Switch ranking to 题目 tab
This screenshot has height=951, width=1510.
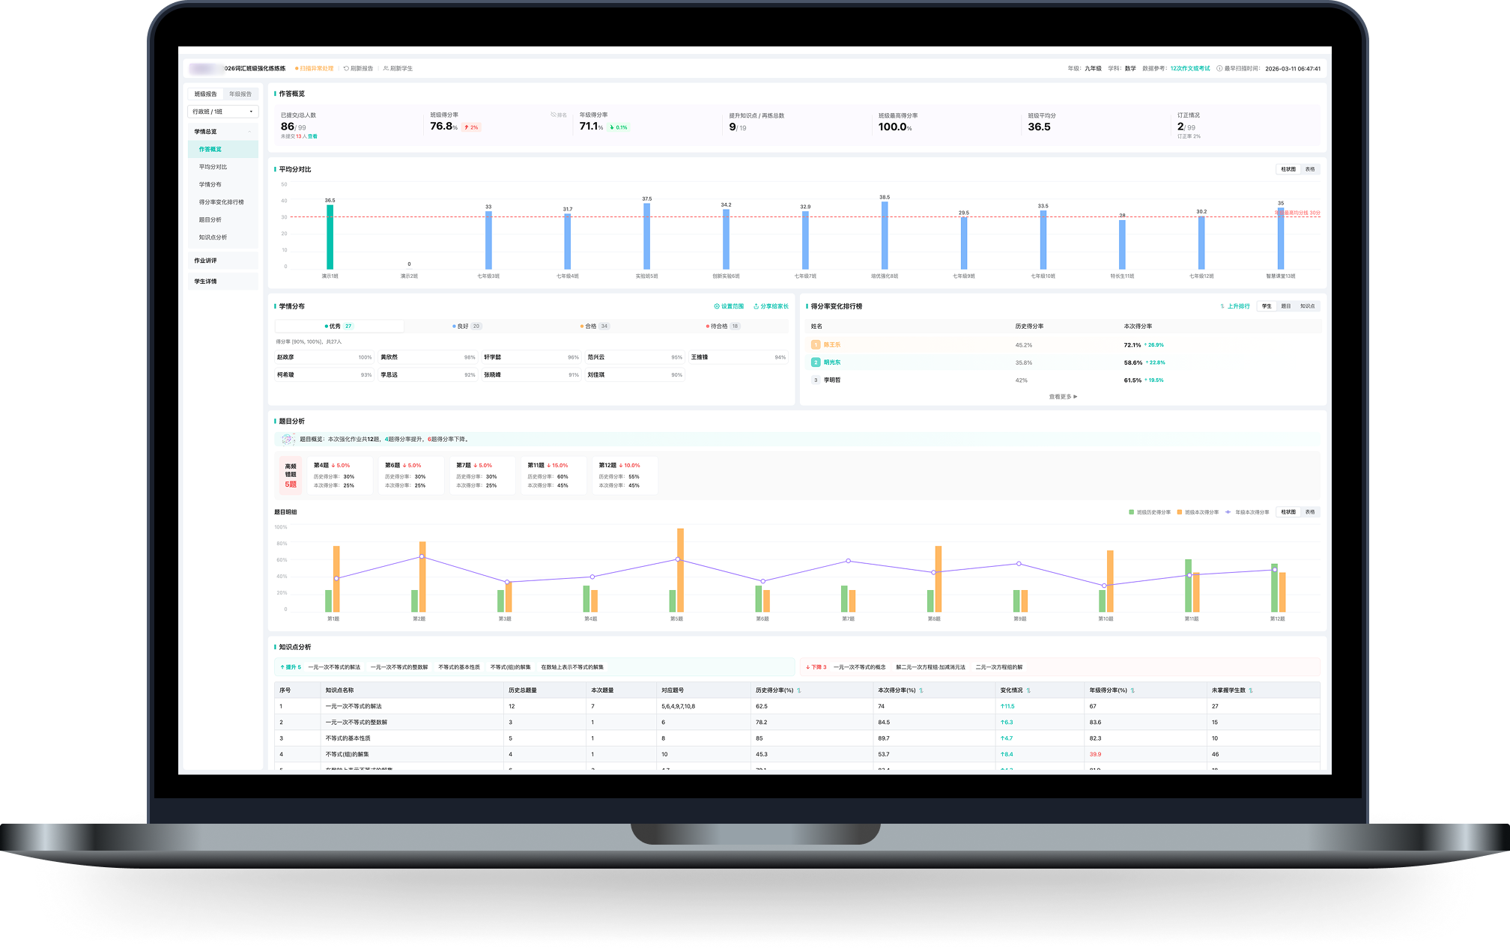1286,306
